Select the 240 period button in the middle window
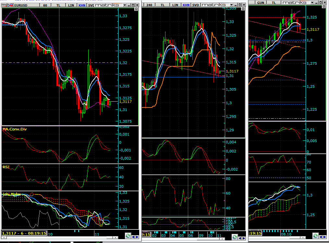The width and height of the screenshot is (329, 243). 149,5
